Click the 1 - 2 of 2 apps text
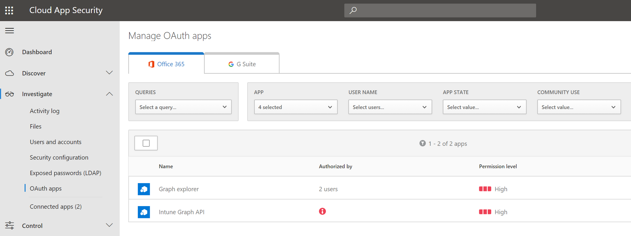 (x=448, y=144)
